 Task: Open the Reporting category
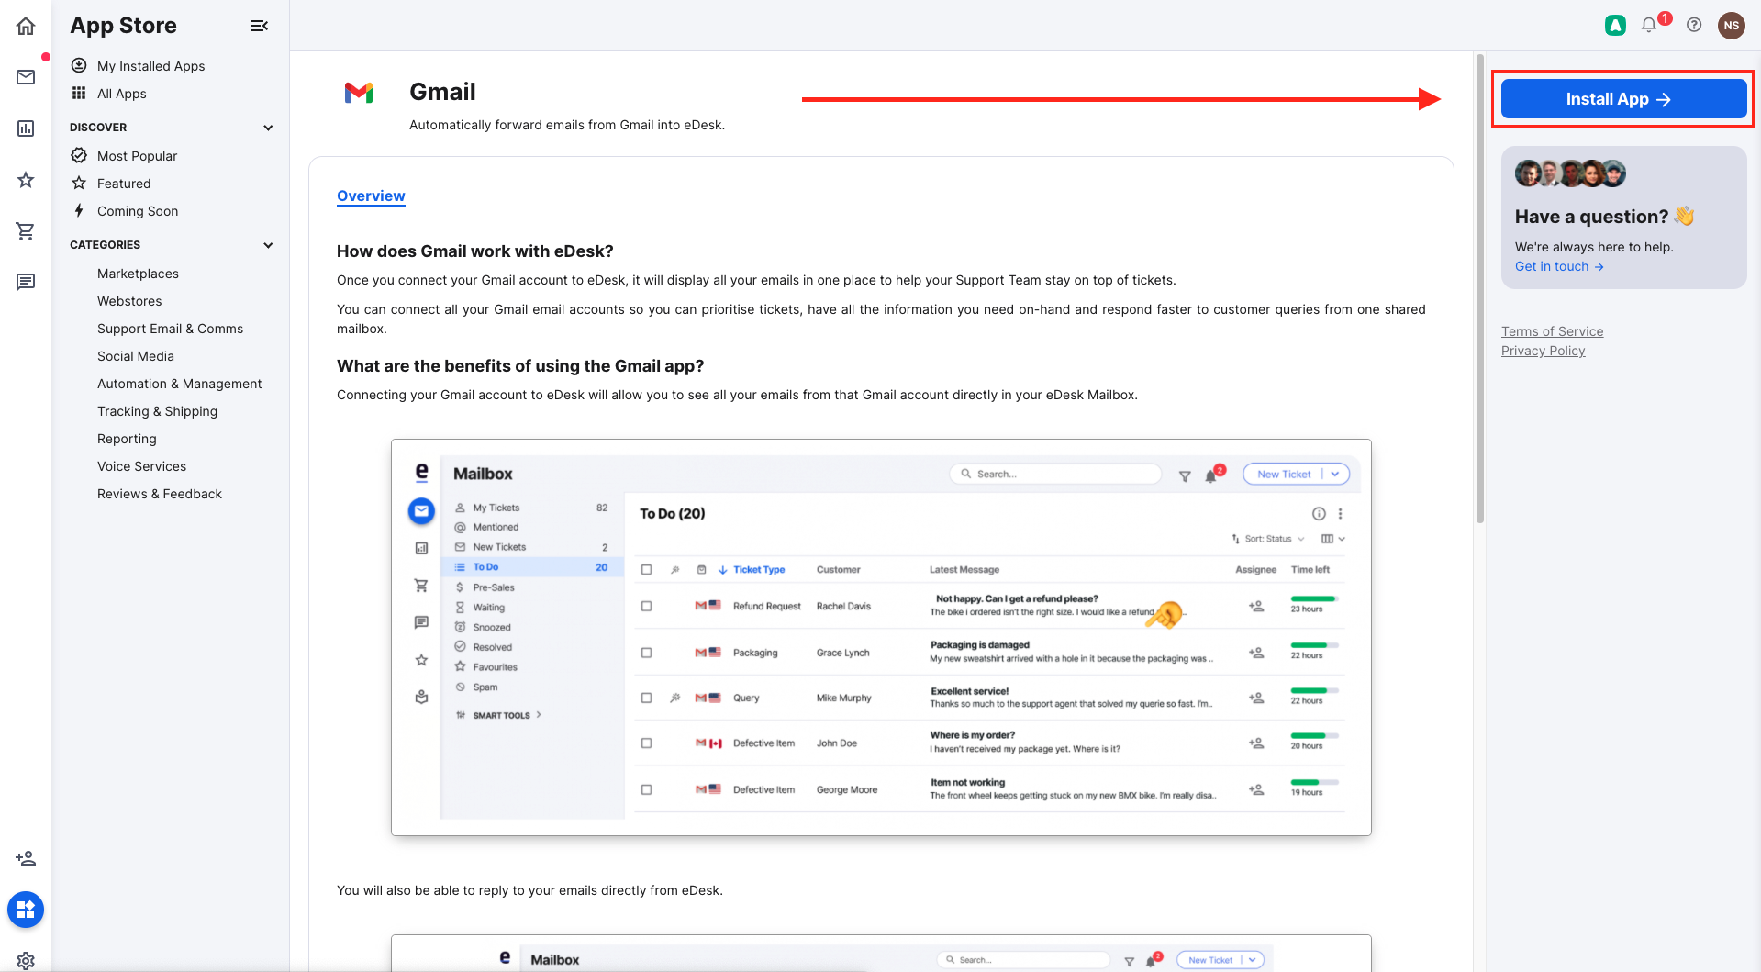coord(127,439)
